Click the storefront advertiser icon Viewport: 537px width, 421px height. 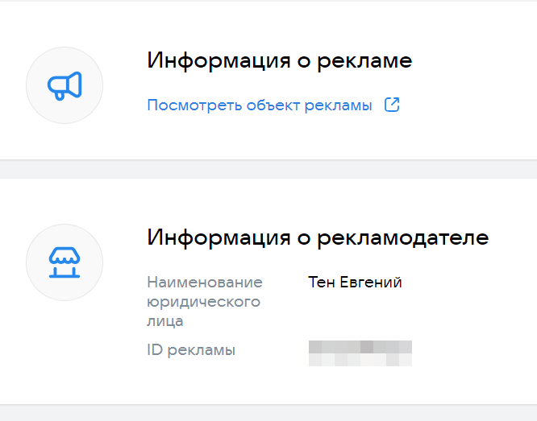click(x=65, y=262)
